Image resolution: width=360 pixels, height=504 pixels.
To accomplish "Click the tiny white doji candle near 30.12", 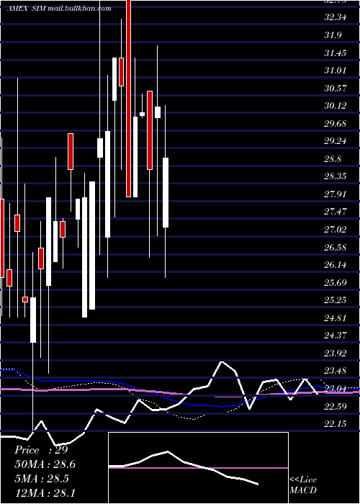I will point(142,114).
